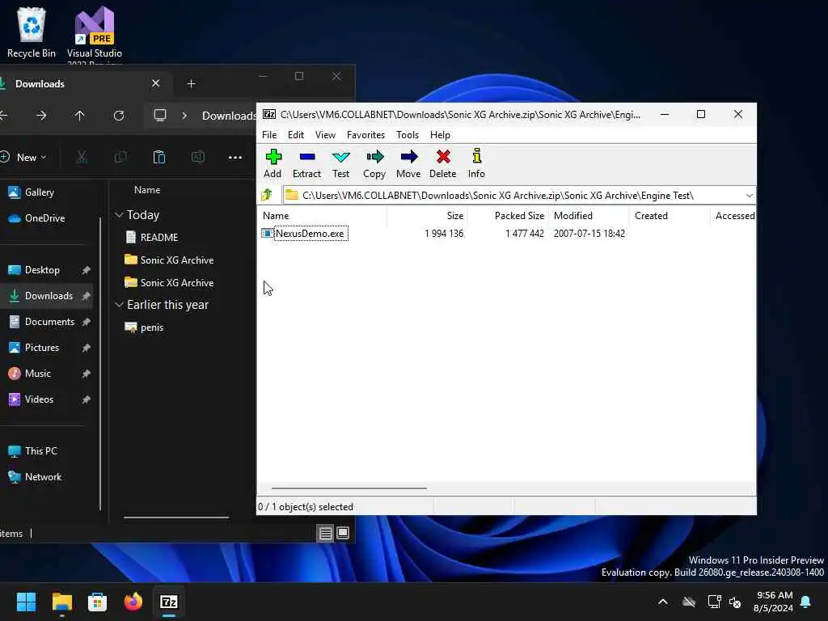This screenshot has height=621, width=828.
Task: Click the Rename icon in Explorer toolbar
Action: pyautogui.click(x=198, y=158)
